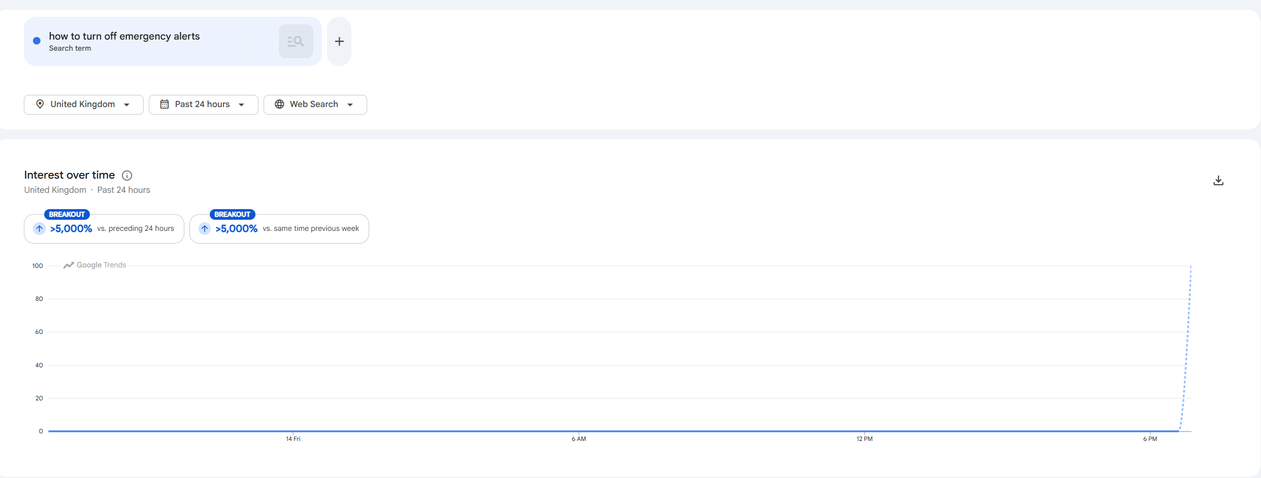The height and width of the screenshot is (478, 1261).
Task: Open the Past 24 hours time range dropdown
Action: pyautogui.click(x=203, y=105)
